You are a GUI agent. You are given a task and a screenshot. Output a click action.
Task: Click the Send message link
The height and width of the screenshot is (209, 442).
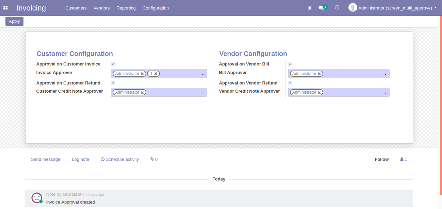[46, 159]
